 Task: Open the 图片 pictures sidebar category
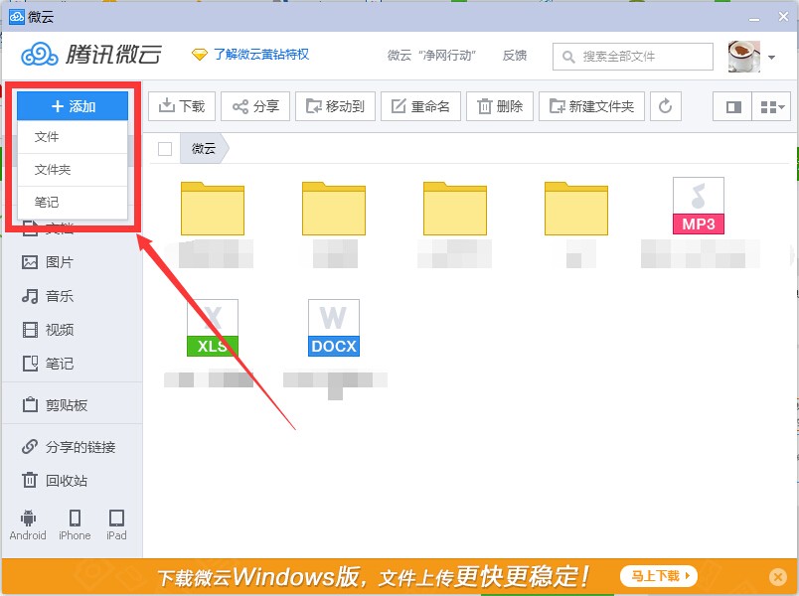click(48, 262)
